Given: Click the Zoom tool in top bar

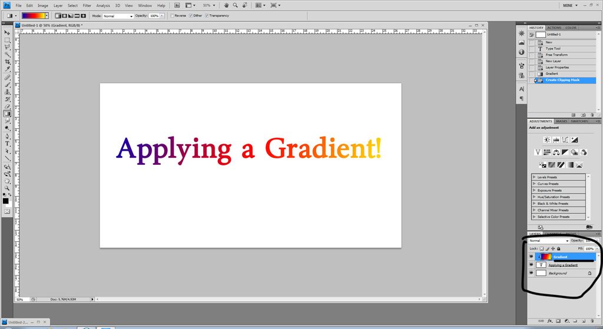Looking at the screenshot, I should click(x=235, y=5).
